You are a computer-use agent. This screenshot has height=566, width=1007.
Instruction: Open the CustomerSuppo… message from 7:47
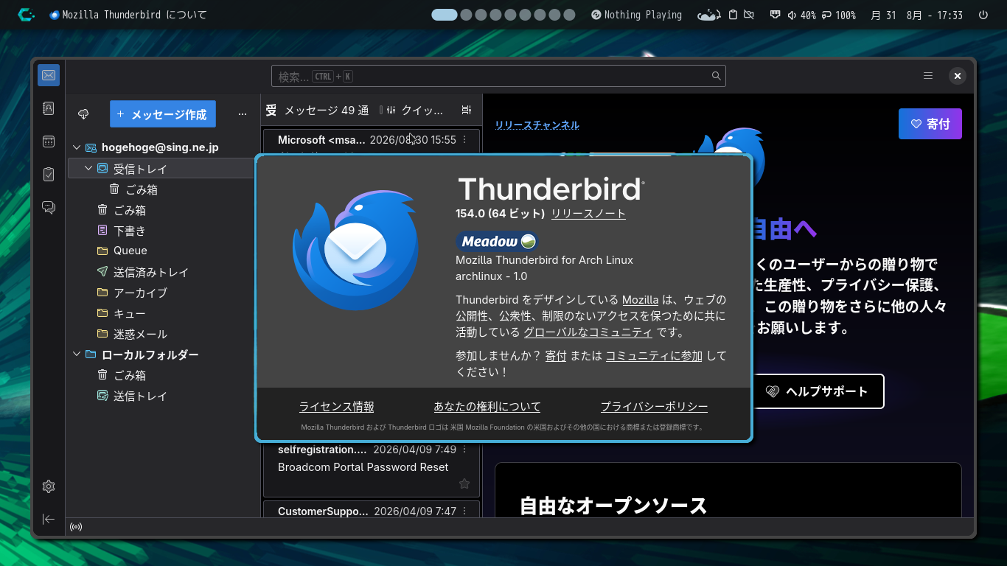coord(371,510)
